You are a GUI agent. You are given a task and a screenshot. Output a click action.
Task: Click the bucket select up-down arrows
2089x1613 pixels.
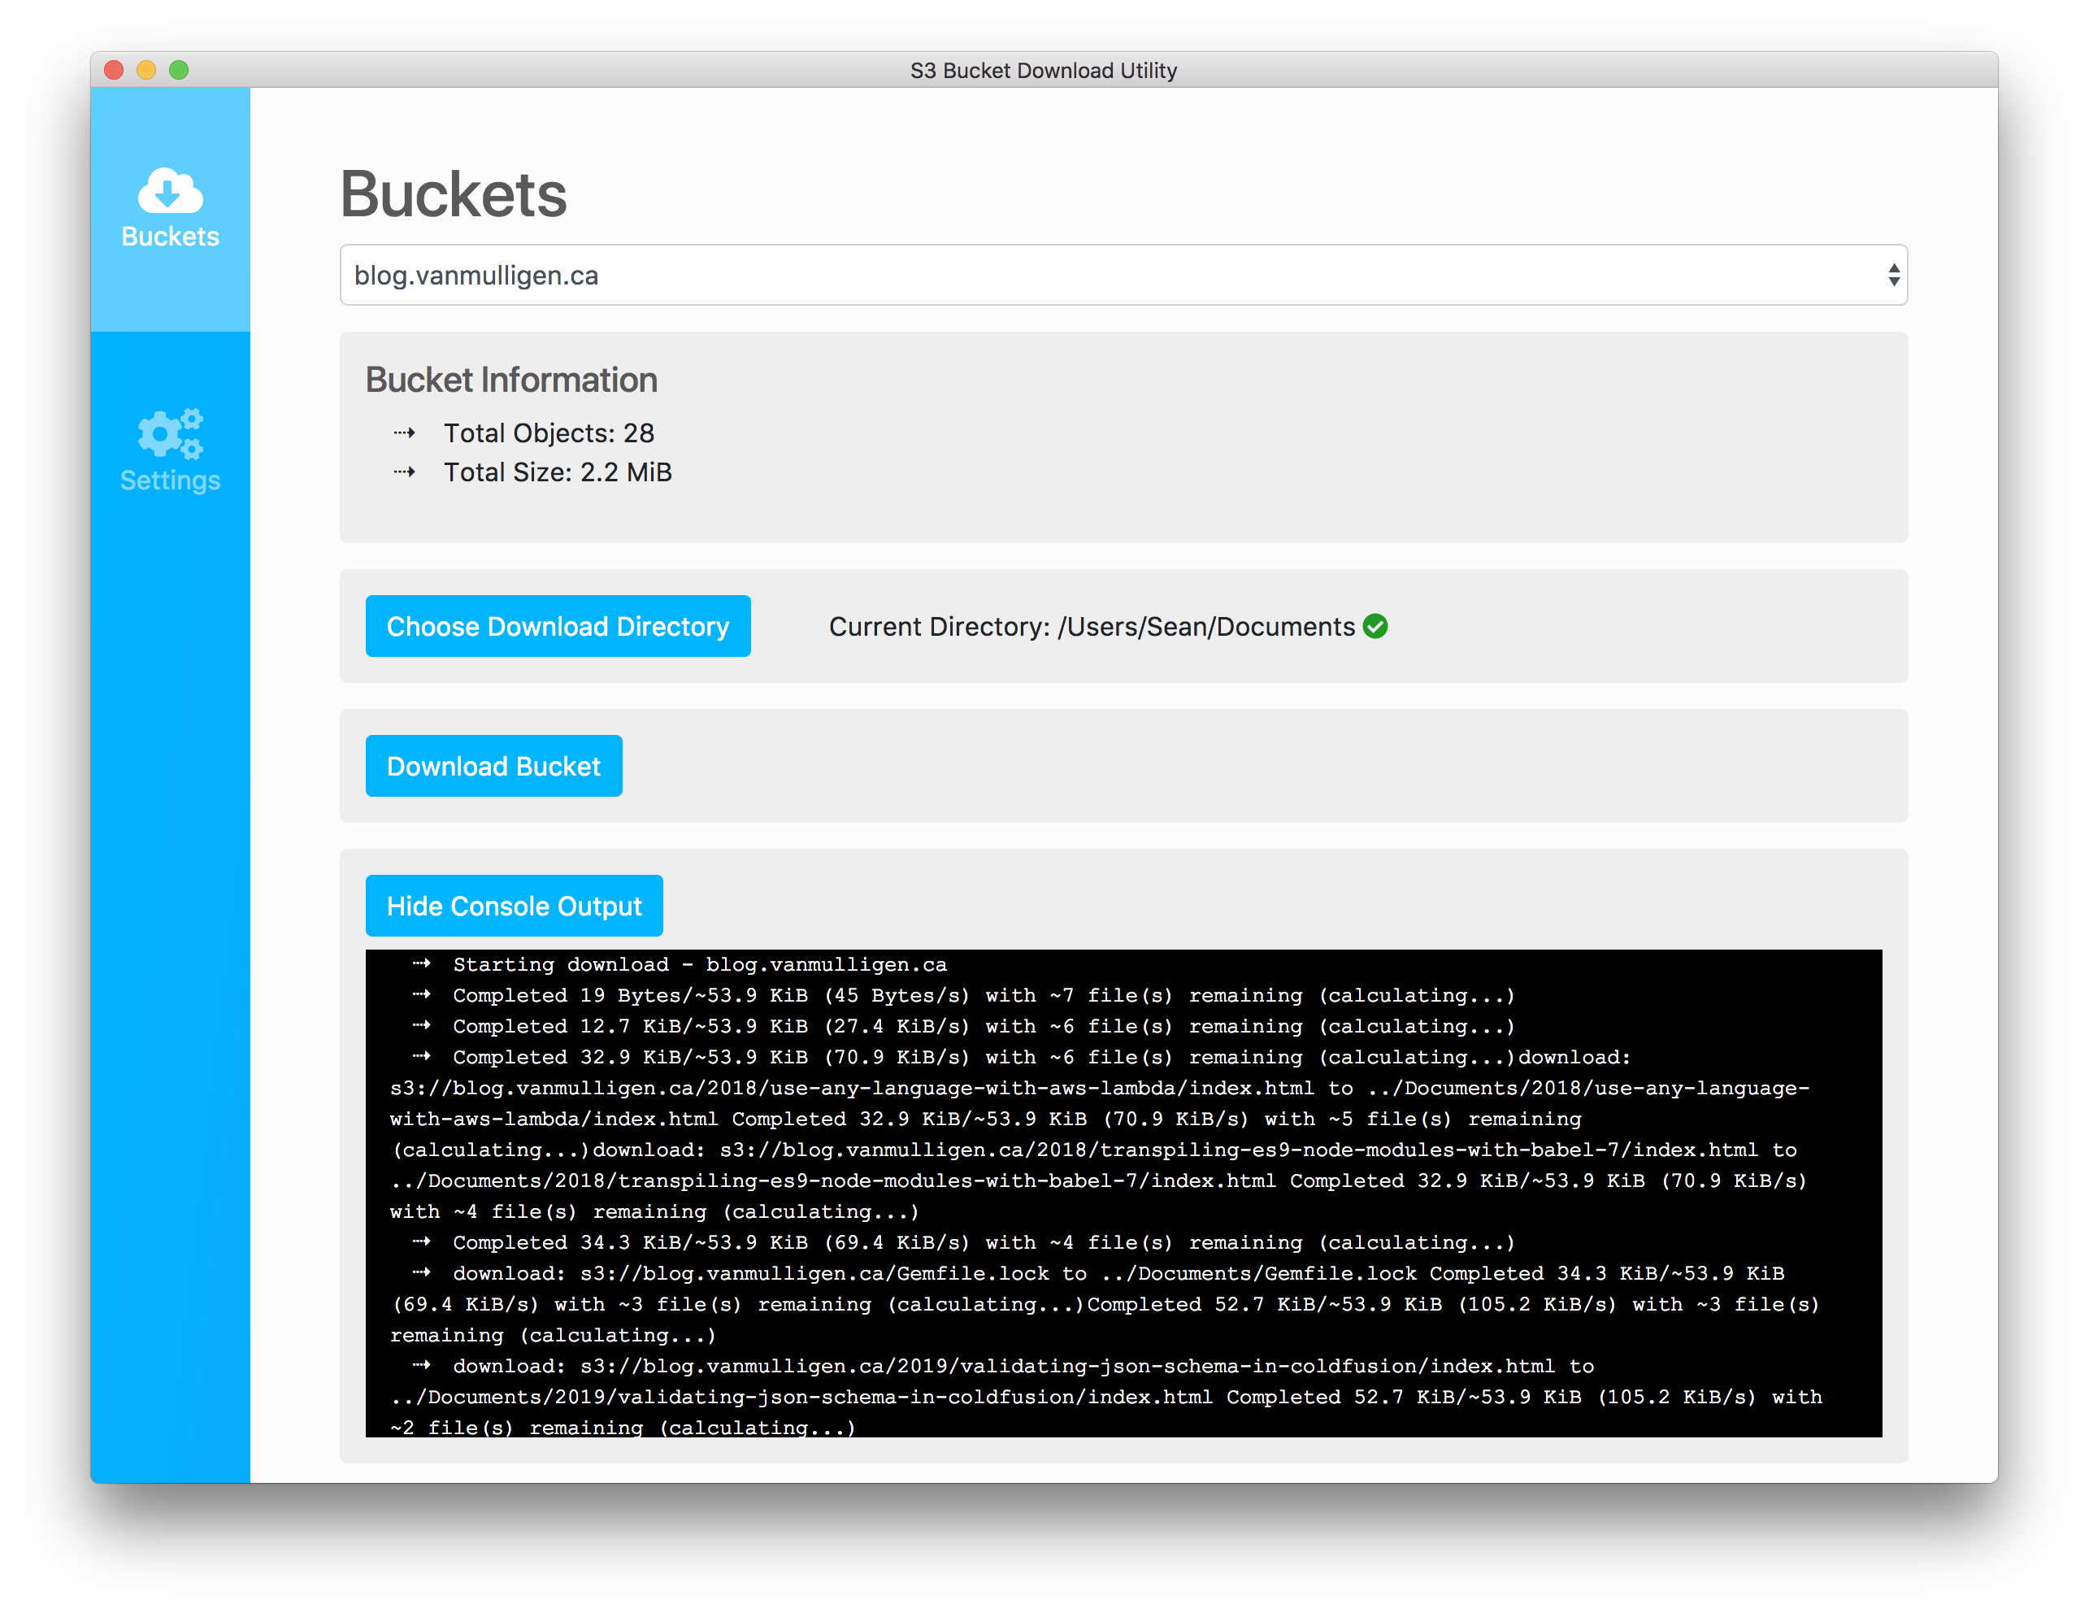click(1893, 276)
